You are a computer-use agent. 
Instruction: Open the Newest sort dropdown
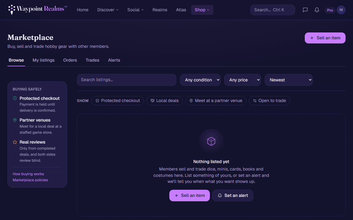tap(289, 80)
